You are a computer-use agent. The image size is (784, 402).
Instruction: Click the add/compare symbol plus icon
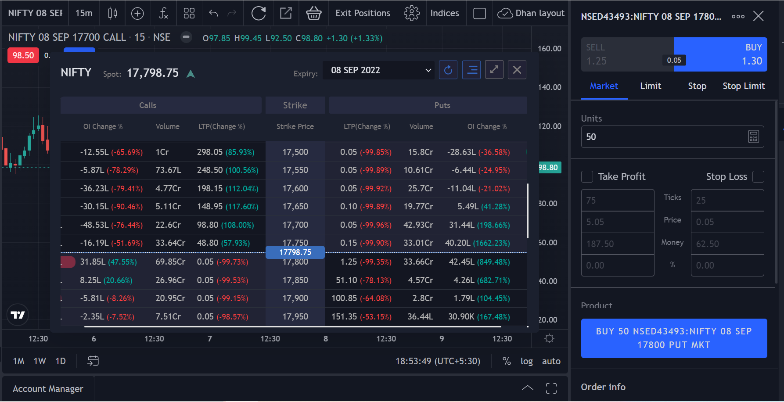click(137, 14)
